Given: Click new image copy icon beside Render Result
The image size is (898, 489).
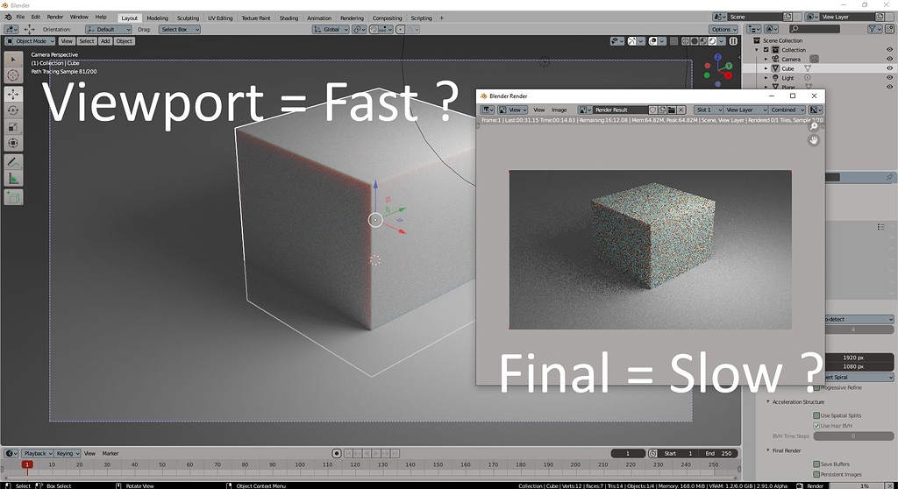Looking at the screenshot, I should 663,110.
